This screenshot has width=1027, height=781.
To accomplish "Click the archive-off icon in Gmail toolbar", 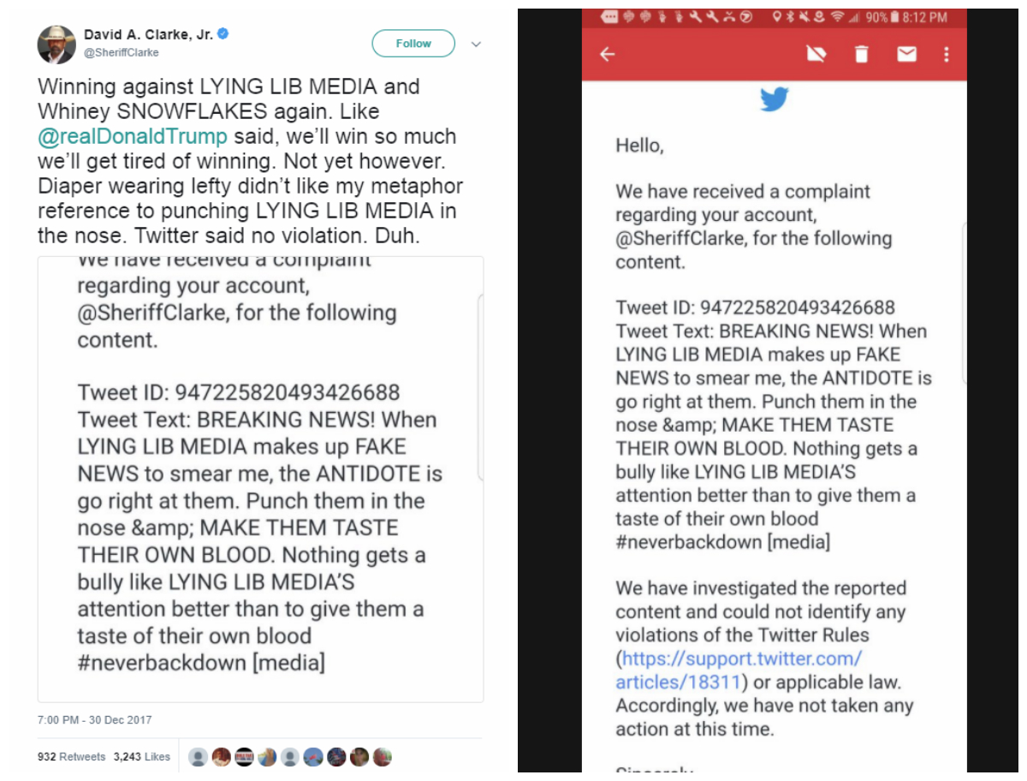I will pyautogui.click(x=817, y=54).
